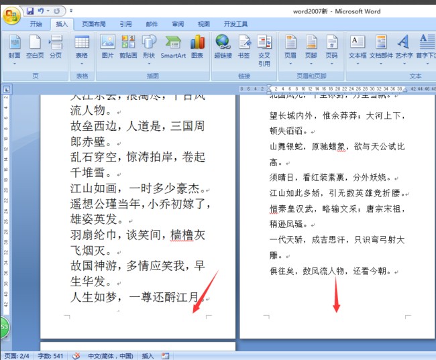The height and width of the screenshot is (360, 436).
Task: Click the macro recording status icon
Action: pyautogui.click(x=166, y=355)
